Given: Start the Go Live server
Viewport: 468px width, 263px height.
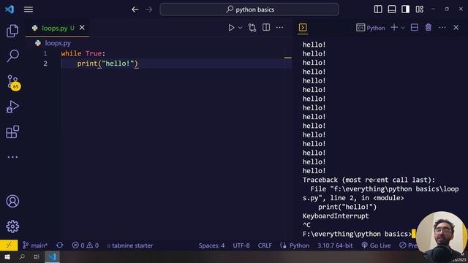Looking at the screenshot, I should tap(376, 245).
